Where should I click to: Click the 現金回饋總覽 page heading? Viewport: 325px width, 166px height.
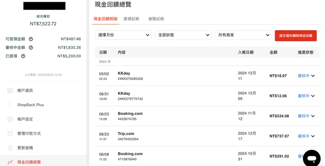113,4
